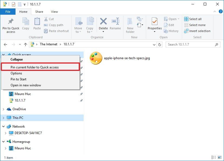
Task: Select the apple-iphone-se-tech-specs.jpg thumbnail
Action: coord(95,58)
